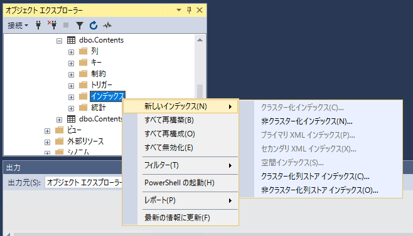Click the 制約 folder icon
413x236 pixels.
click(x=83, y=73)
